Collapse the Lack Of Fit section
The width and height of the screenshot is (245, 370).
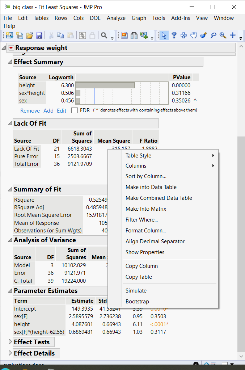10,123
